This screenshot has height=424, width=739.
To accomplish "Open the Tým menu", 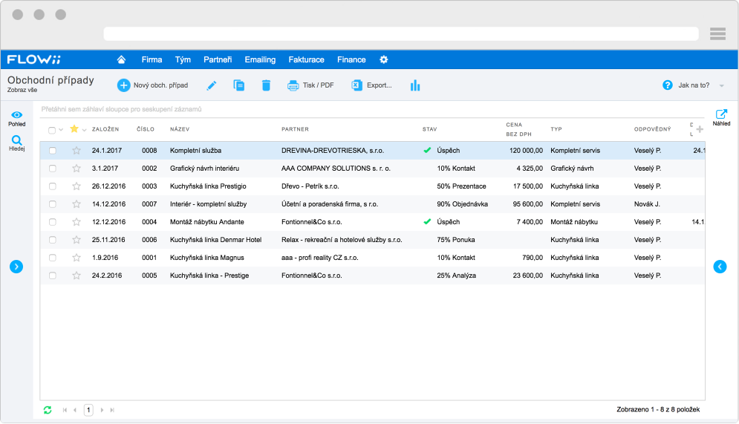I will click(183, 59).
